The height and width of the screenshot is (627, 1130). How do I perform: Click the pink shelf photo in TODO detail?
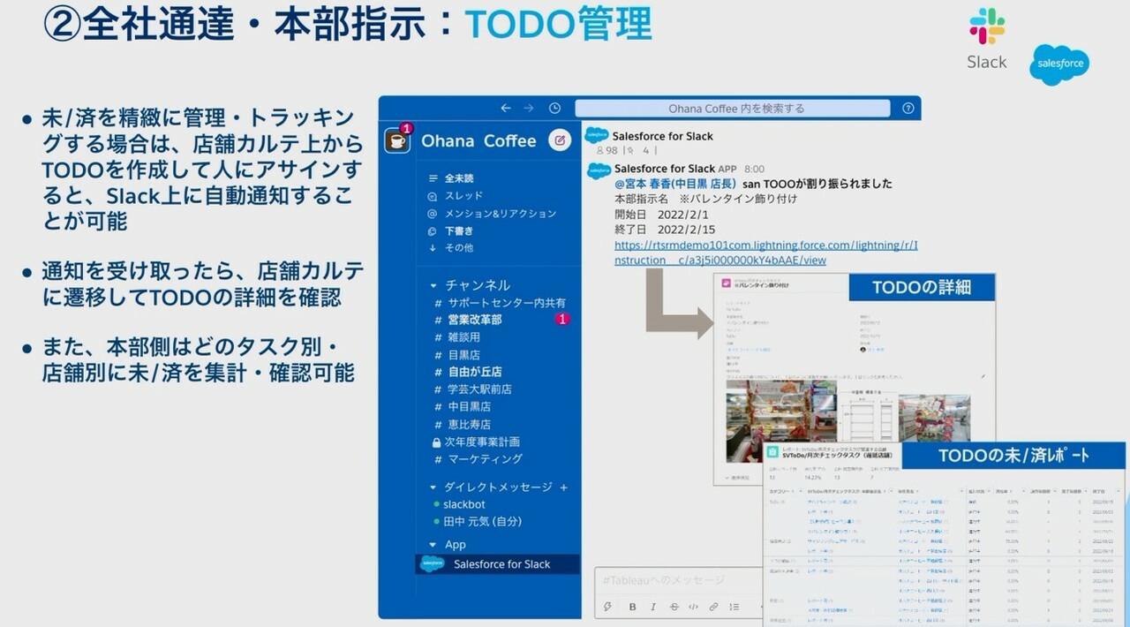[x=934, y=418]
